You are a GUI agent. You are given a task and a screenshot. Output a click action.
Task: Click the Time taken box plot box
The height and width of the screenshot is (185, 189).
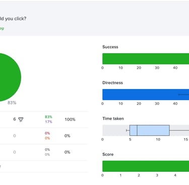150,130
